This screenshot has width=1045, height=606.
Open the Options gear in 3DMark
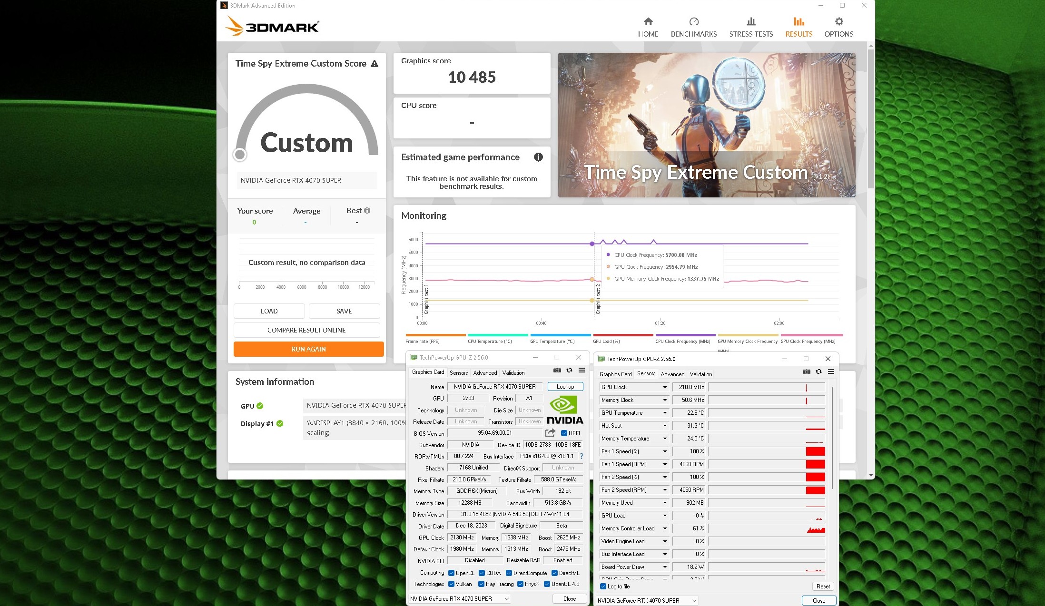(x=838, y=22)
